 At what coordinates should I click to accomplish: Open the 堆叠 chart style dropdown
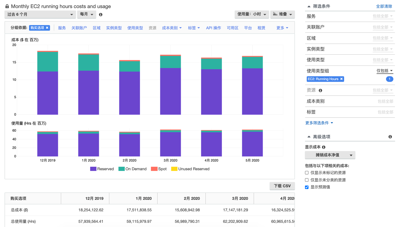[282, 14]
